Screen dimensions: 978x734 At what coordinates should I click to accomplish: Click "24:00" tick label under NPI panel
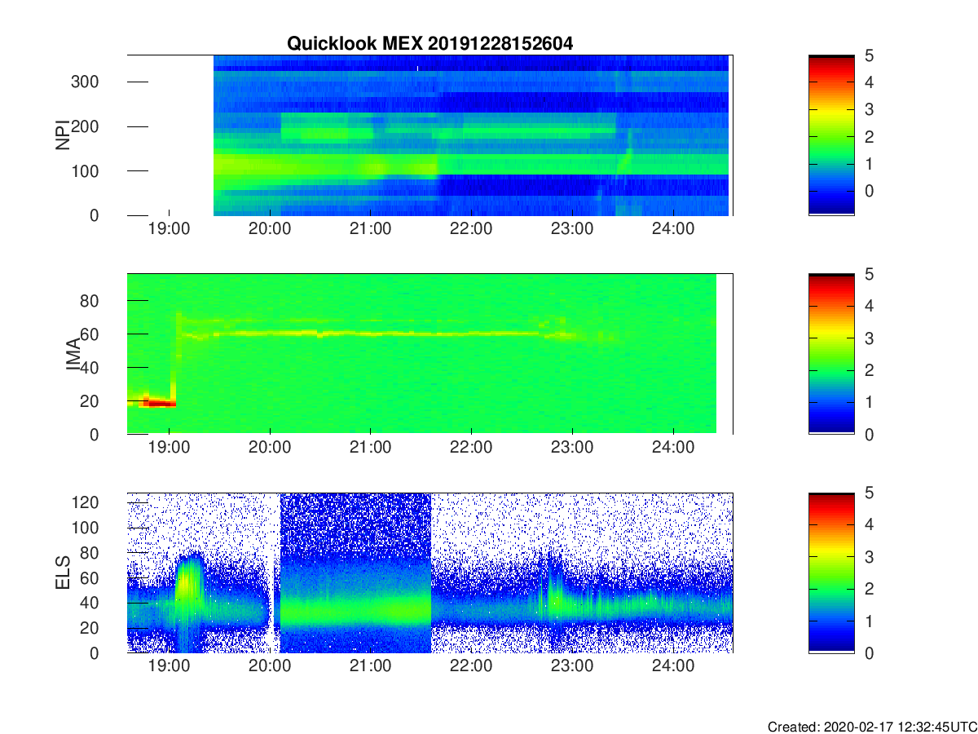[x=673, y=229]
